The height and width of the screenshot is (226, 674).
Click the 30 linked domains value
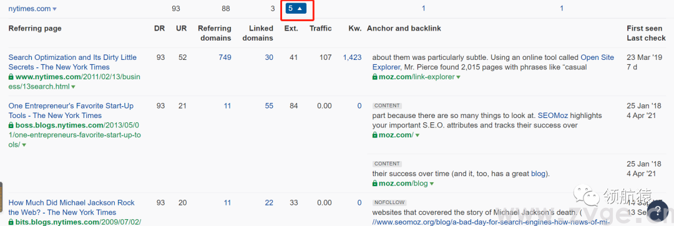coord(269,57)
